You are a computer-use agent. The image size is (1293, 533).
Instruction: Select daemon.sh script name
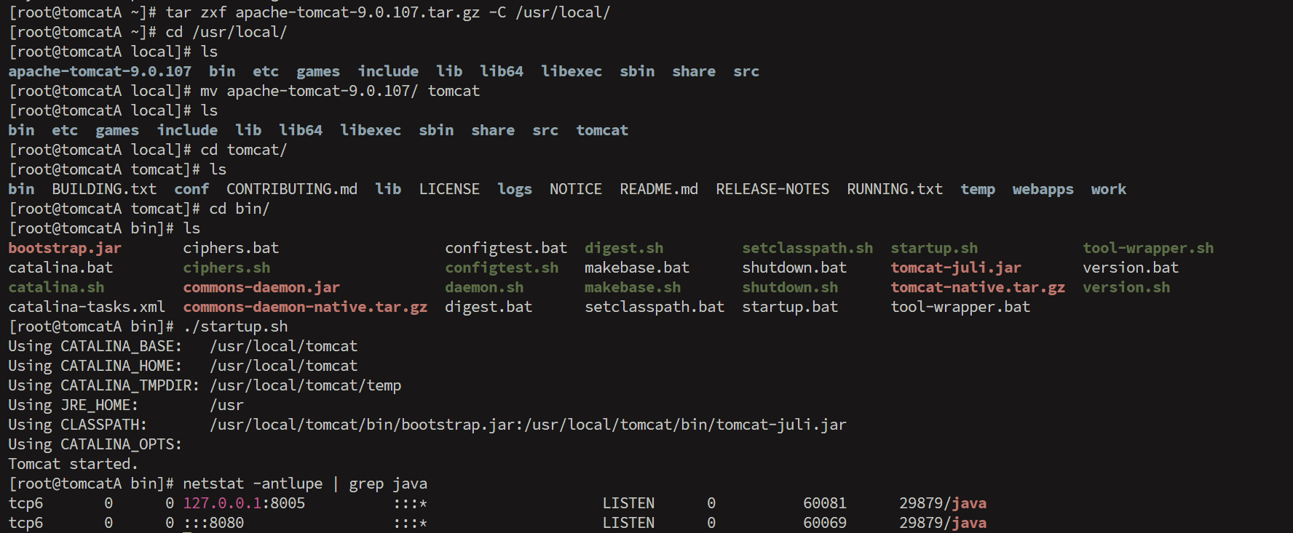point(484,287)
